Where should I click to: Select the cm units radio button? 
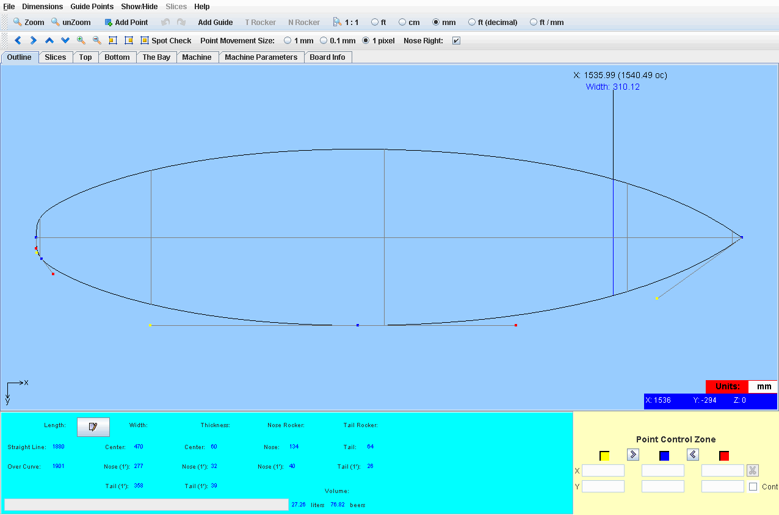tap(402, 23)
